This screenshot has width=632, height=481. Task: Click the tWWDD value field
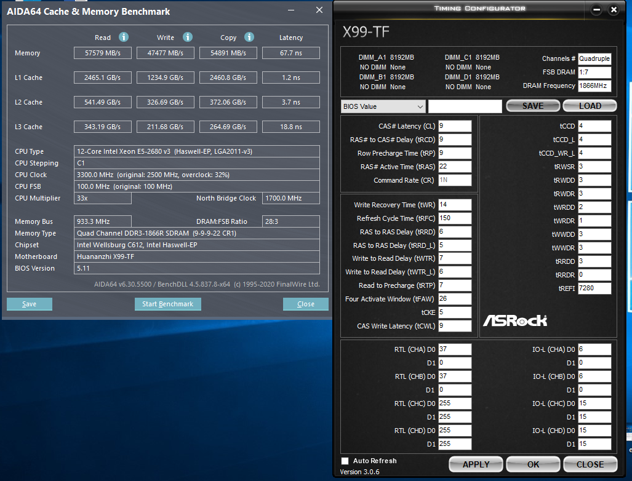click(x=594, y=234)
